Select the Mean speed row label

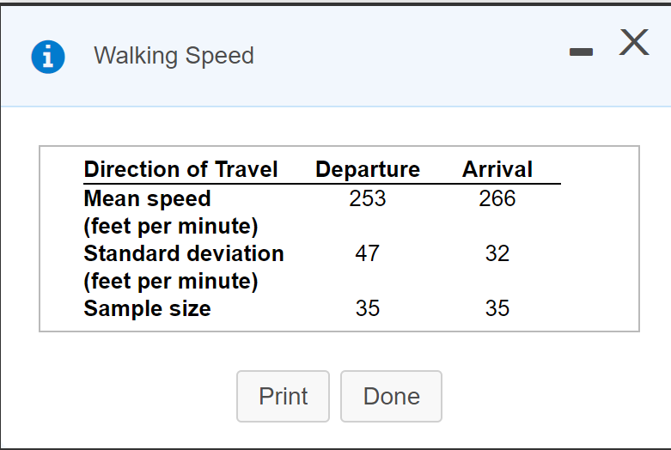[x=147, y=198]
